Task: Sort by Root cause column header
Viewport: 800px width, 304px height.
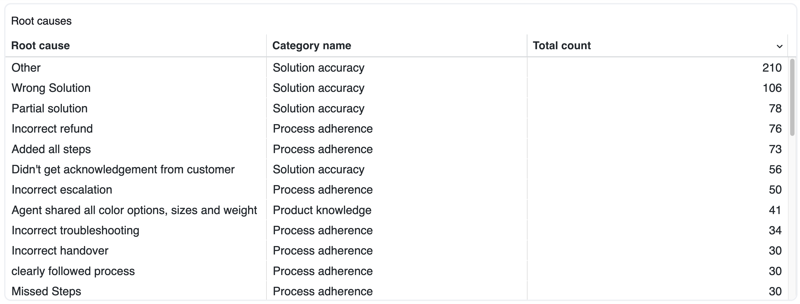Action: coord(40,46)
